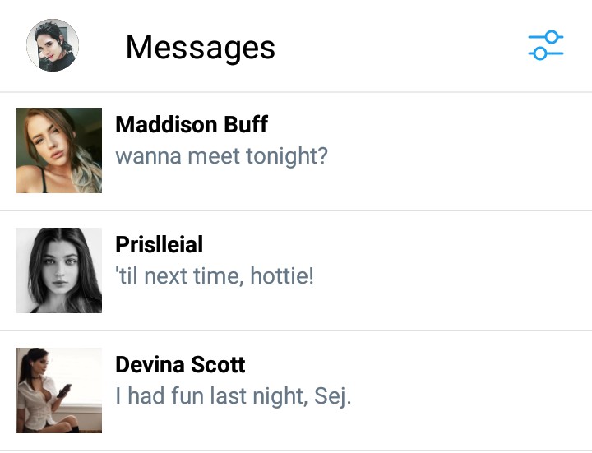The image size is (592, 453).
Task: Open the filter sliders icon
Action: pos(545,46)
